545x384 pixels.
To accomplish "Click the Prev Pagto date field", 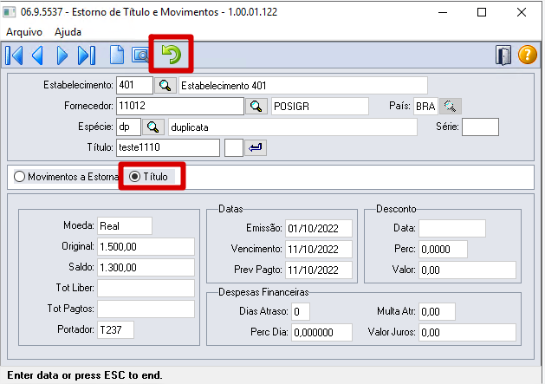I will (319, 270).
